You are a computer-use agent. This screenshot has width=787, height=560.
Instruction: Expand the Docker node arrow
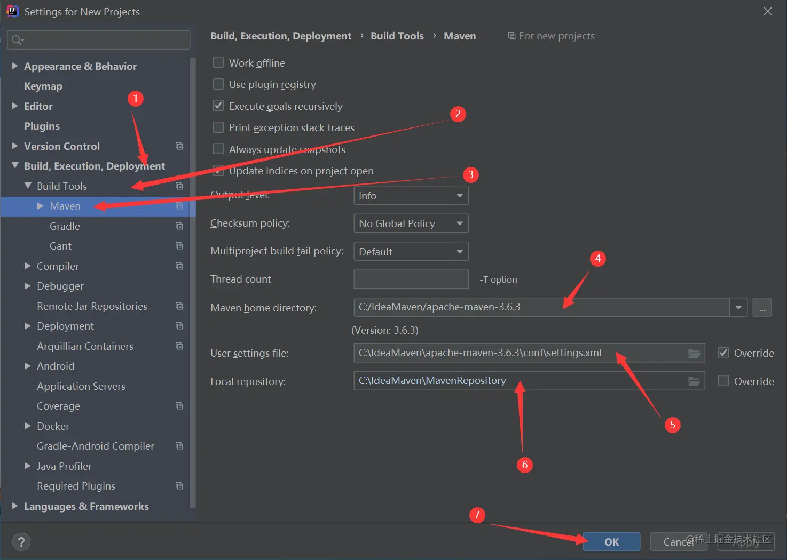[x=28, y=426]
